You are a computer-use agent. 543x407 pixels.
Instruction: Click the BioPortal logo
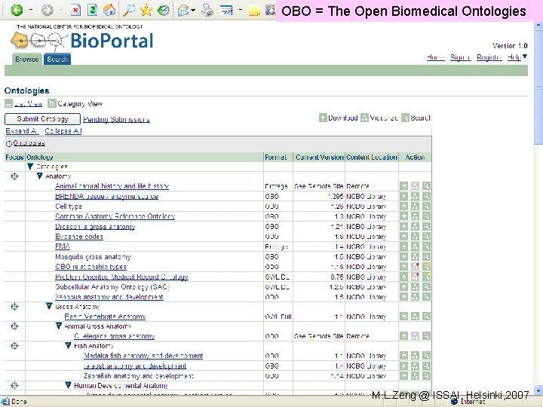tap(82, 38)
